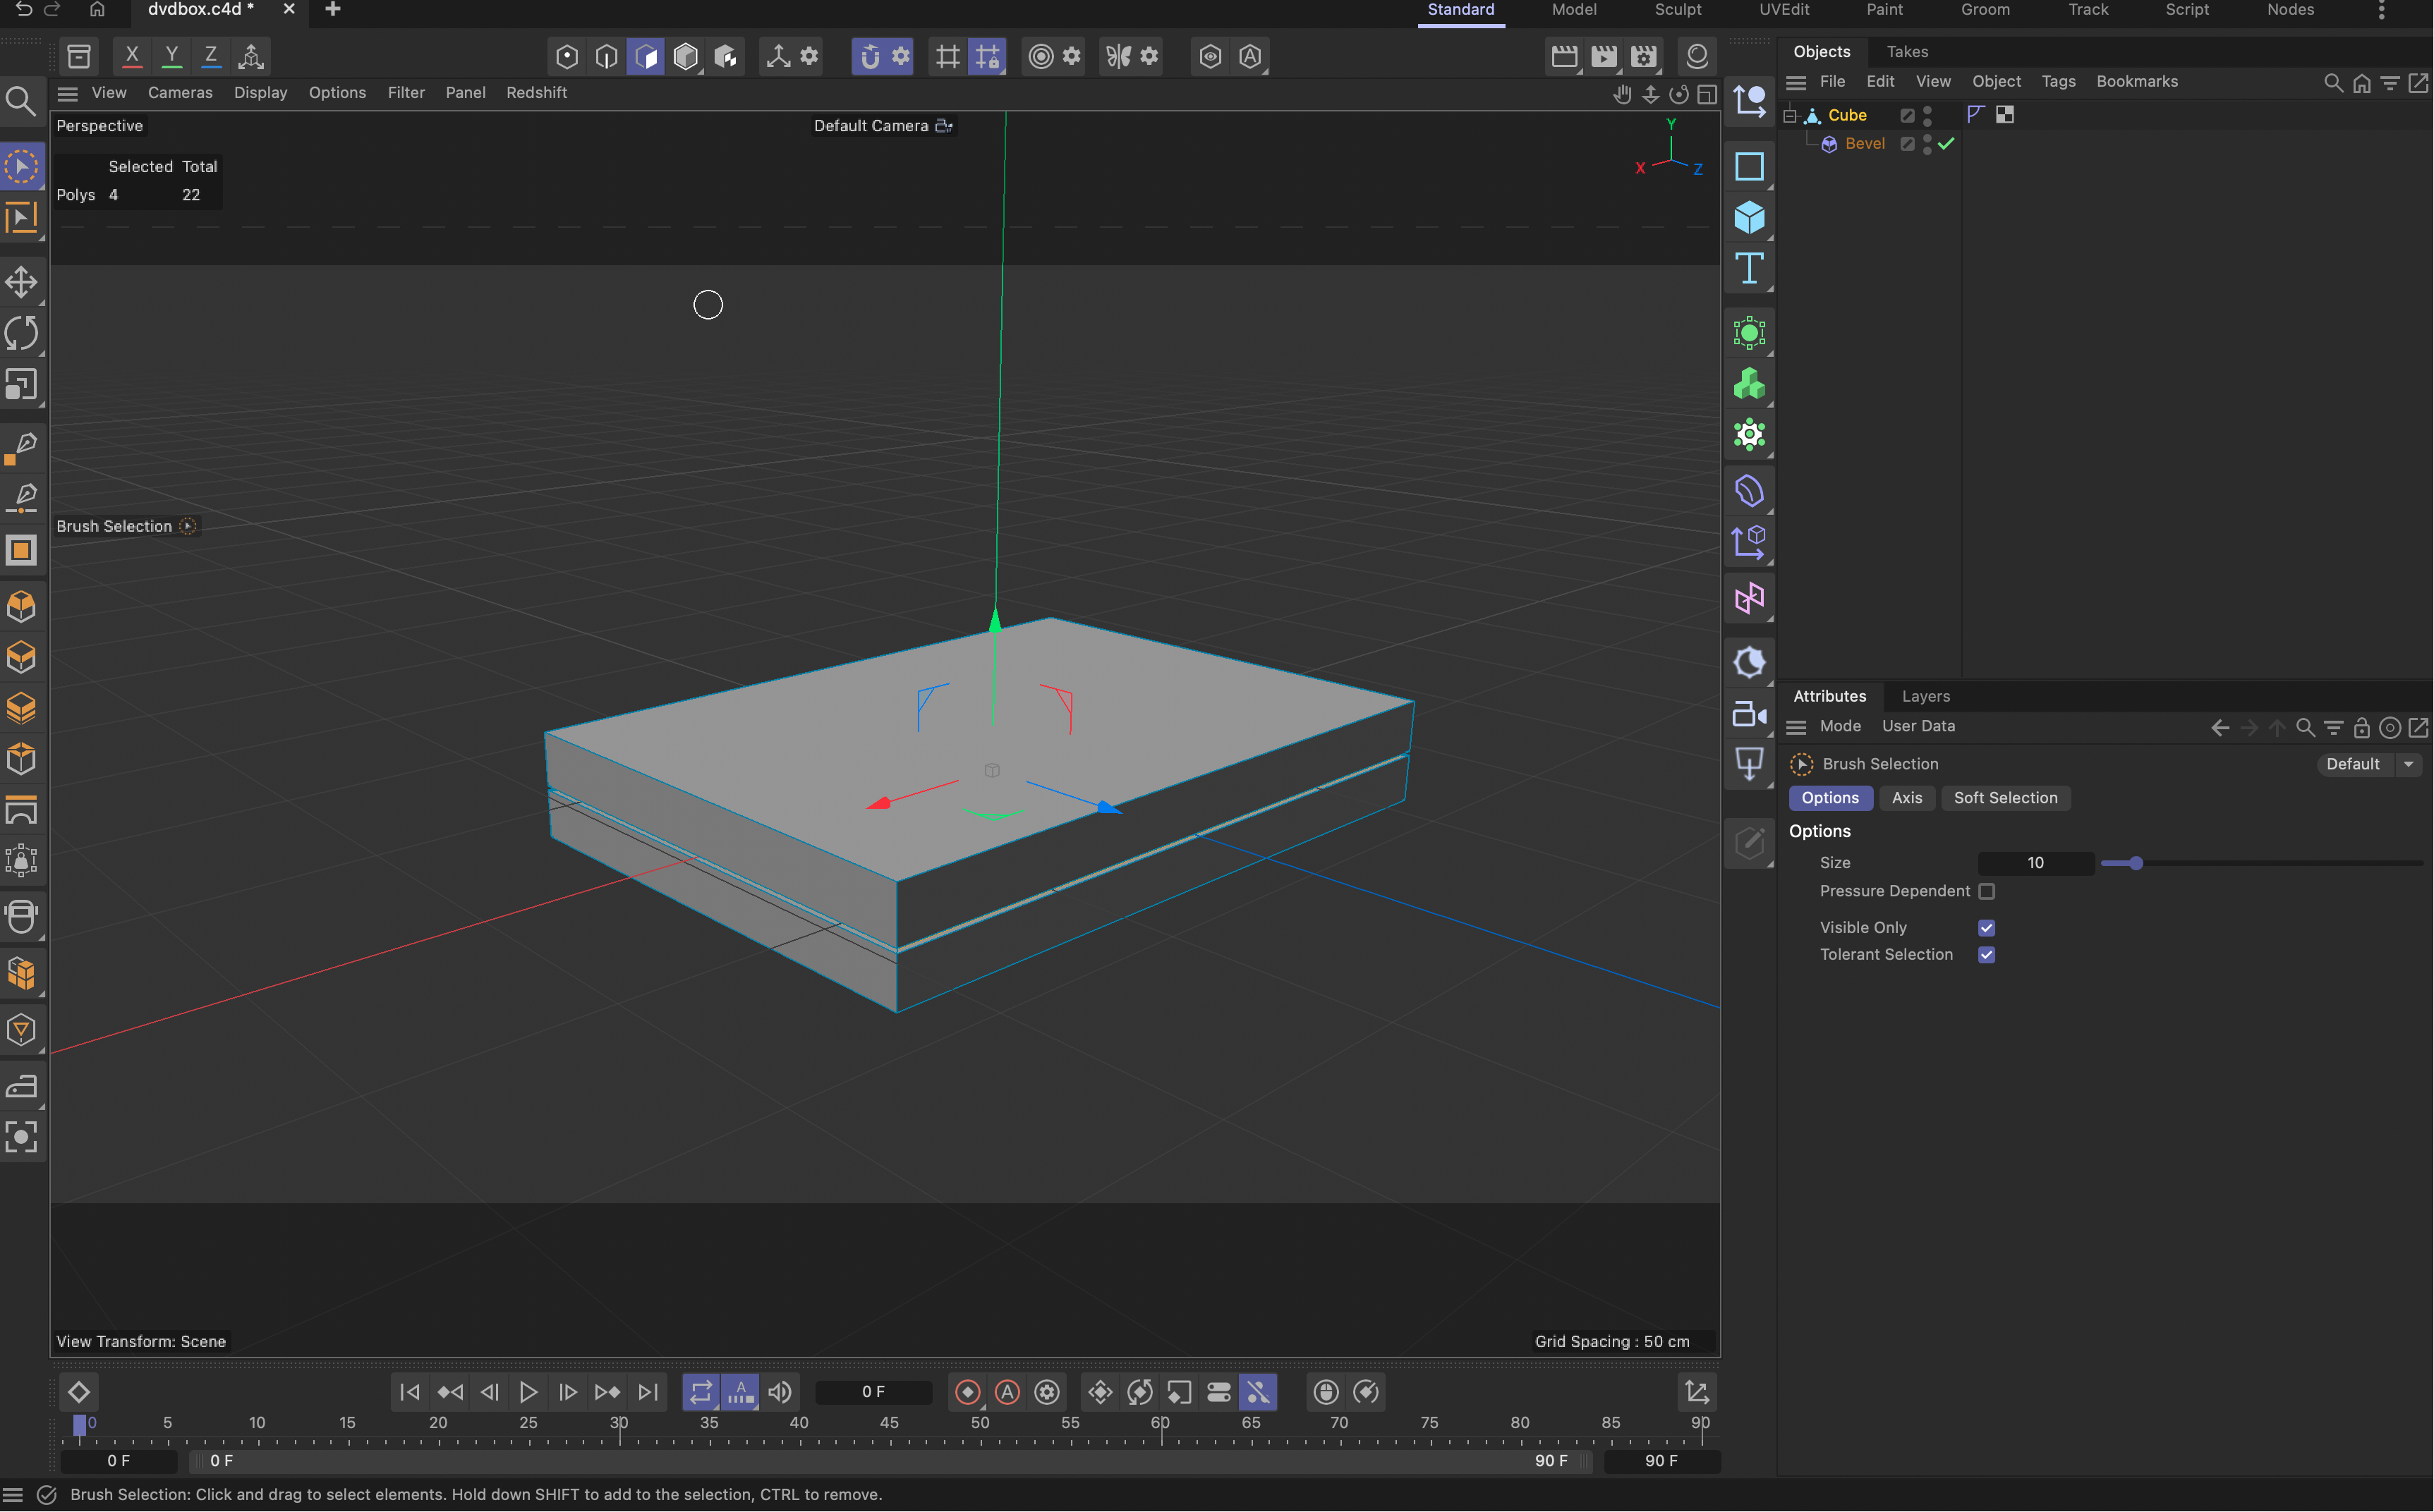
Task: Disable Tolerant Selection checkbox
Action: tap(1986, 955)
